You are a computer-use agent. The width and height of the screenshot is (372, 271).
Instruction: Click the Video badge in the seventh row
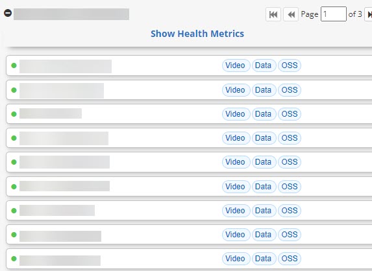point(236,211)
